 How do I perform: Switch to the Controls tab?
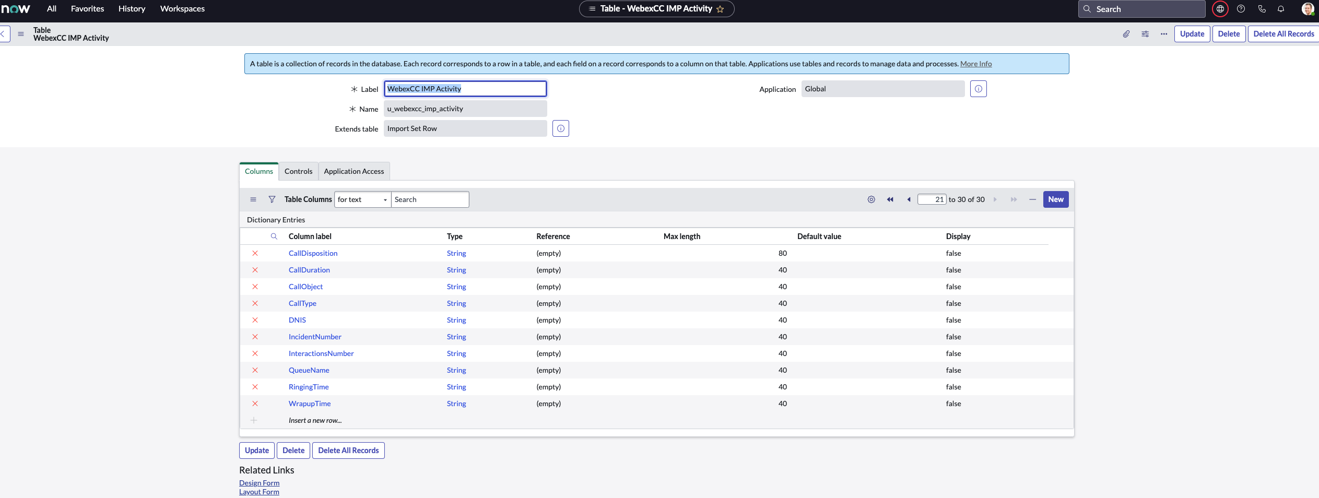pyautogui.click(x=298, y=171)
